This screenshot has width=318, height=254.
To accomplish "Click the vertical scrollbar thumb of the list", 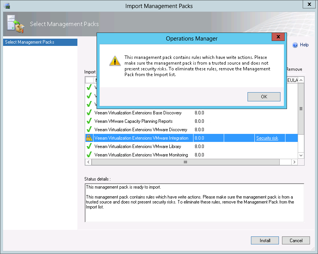I will point(301,109).
